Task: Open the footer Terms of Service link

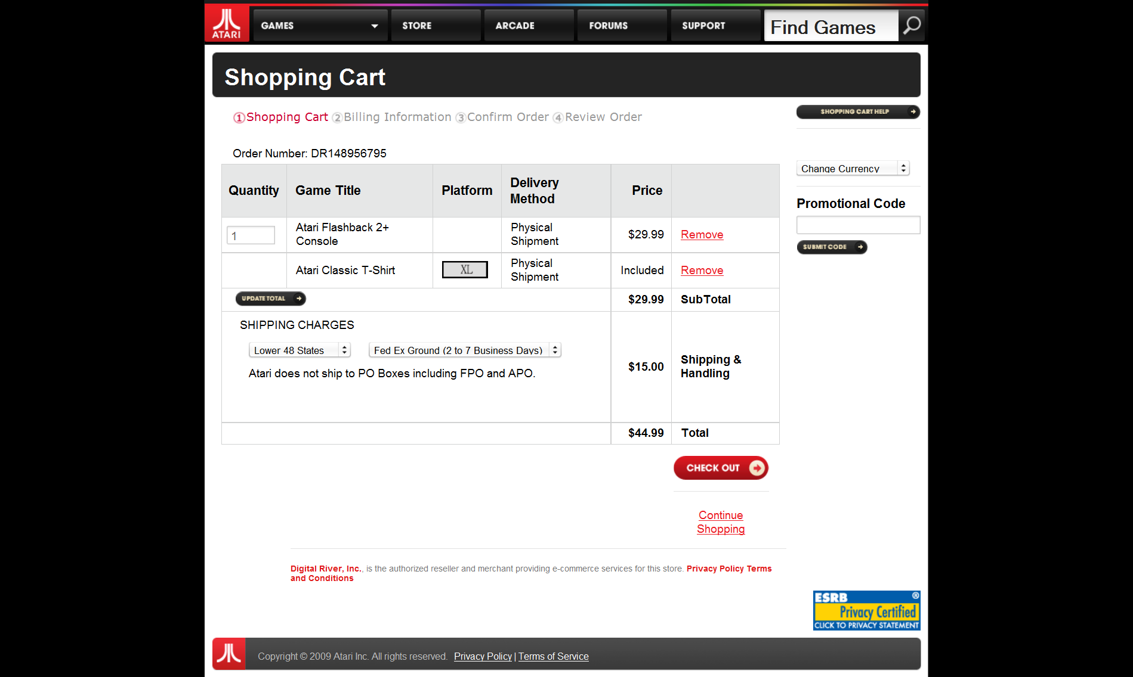Action: tap(553, 656)
